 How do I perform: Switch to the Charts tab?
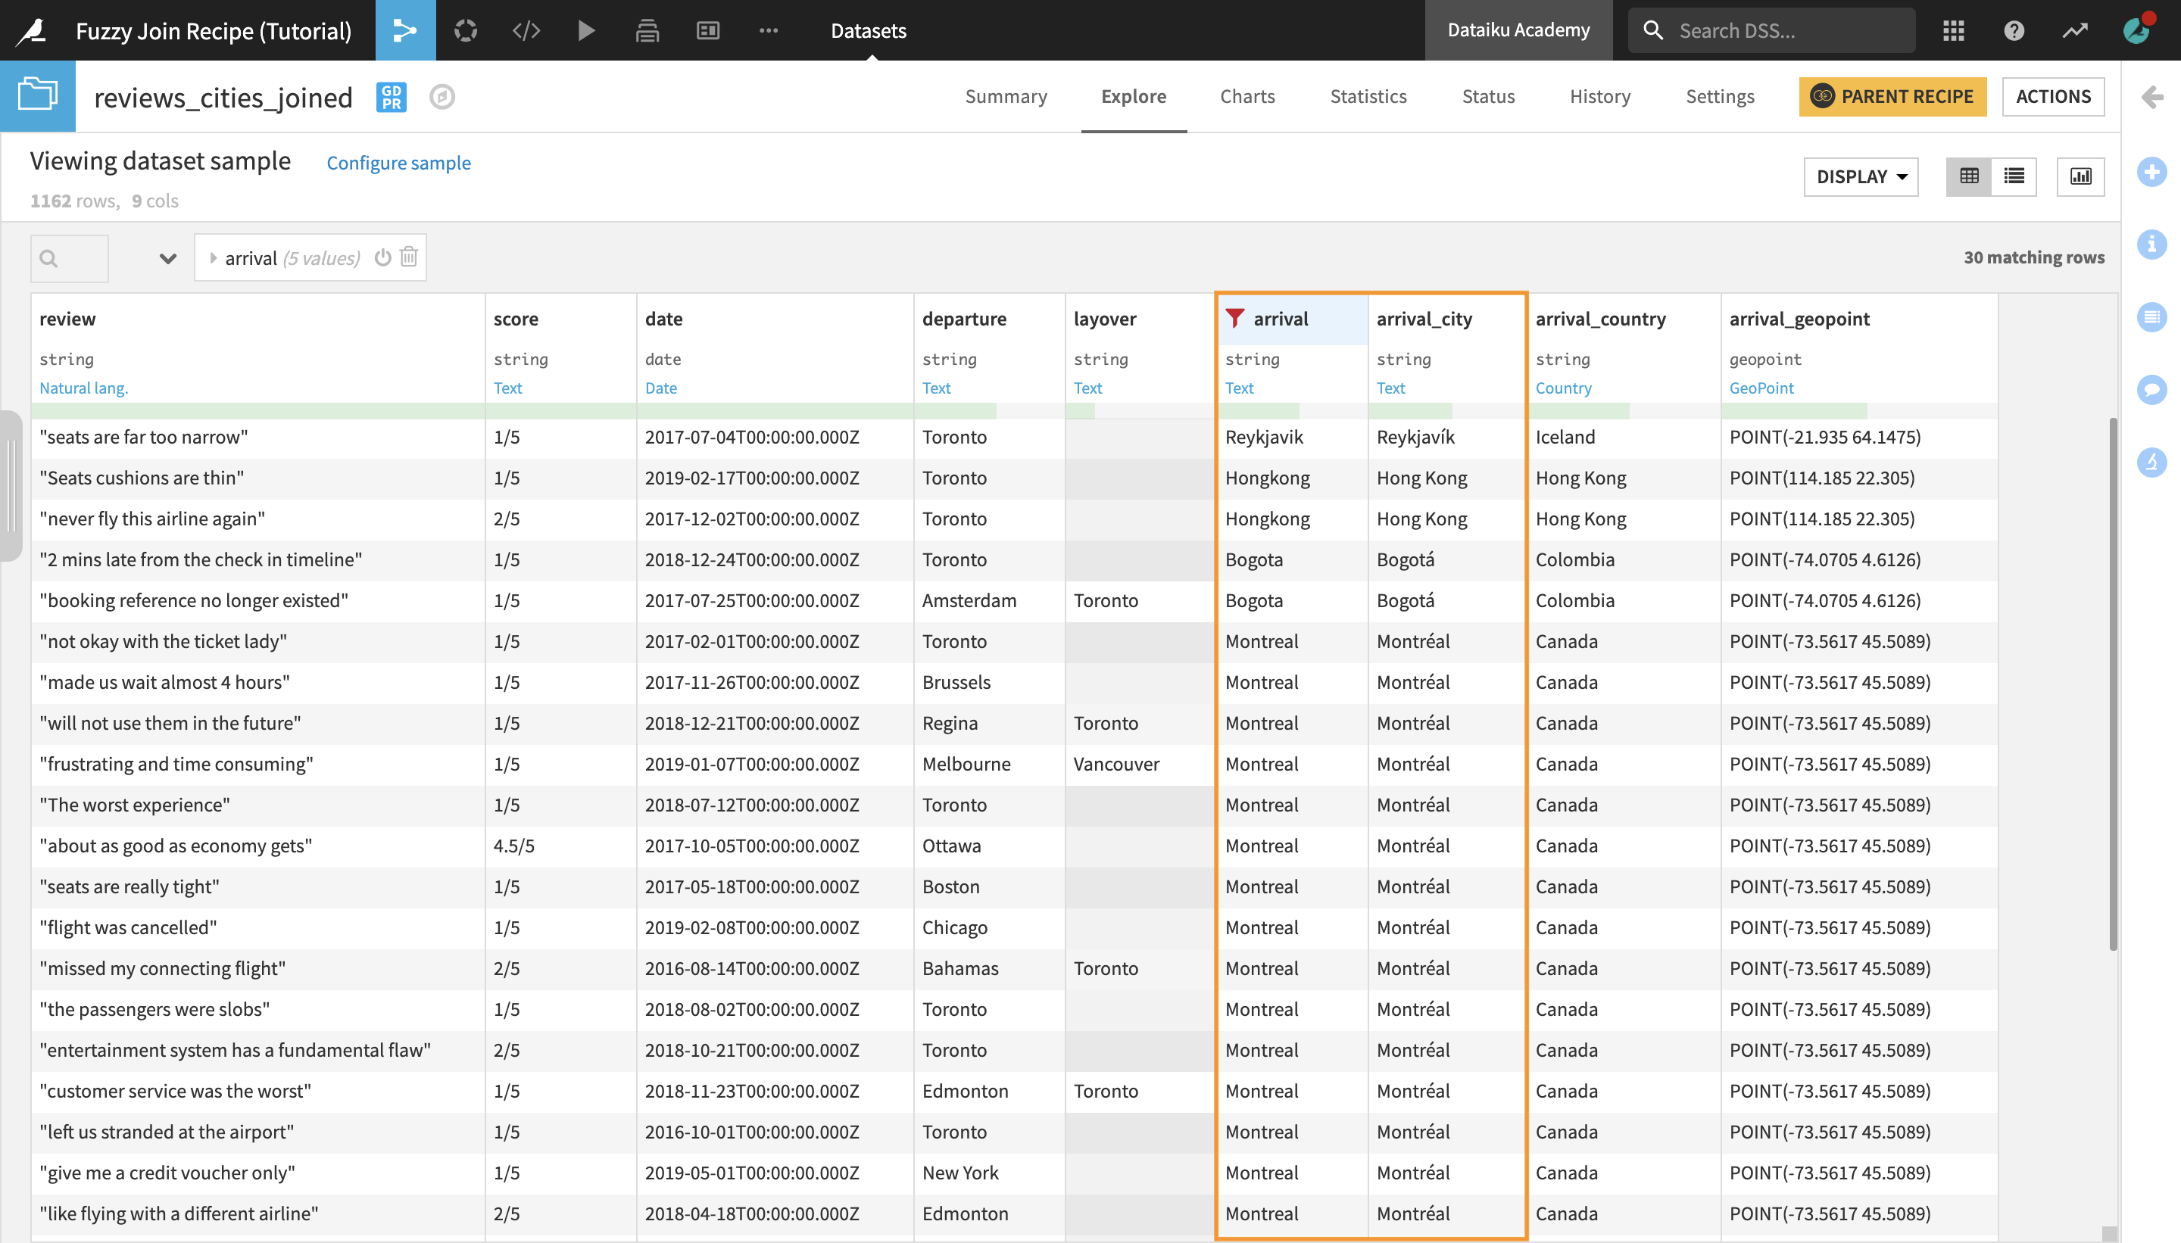(1247, 96)
